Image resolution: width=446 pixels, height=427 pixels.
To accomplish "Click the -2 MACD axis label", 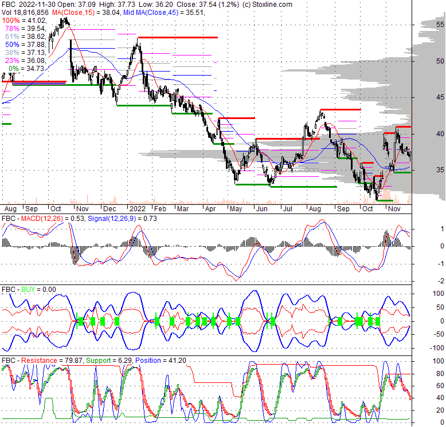I will [441, 281].
